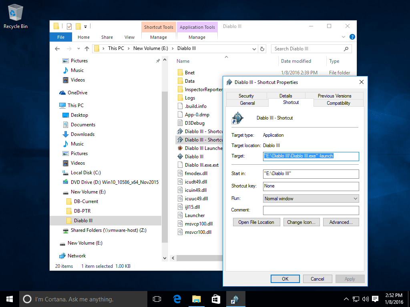
Task: Click the Search Diablo III box
Action: coord(312,49)
